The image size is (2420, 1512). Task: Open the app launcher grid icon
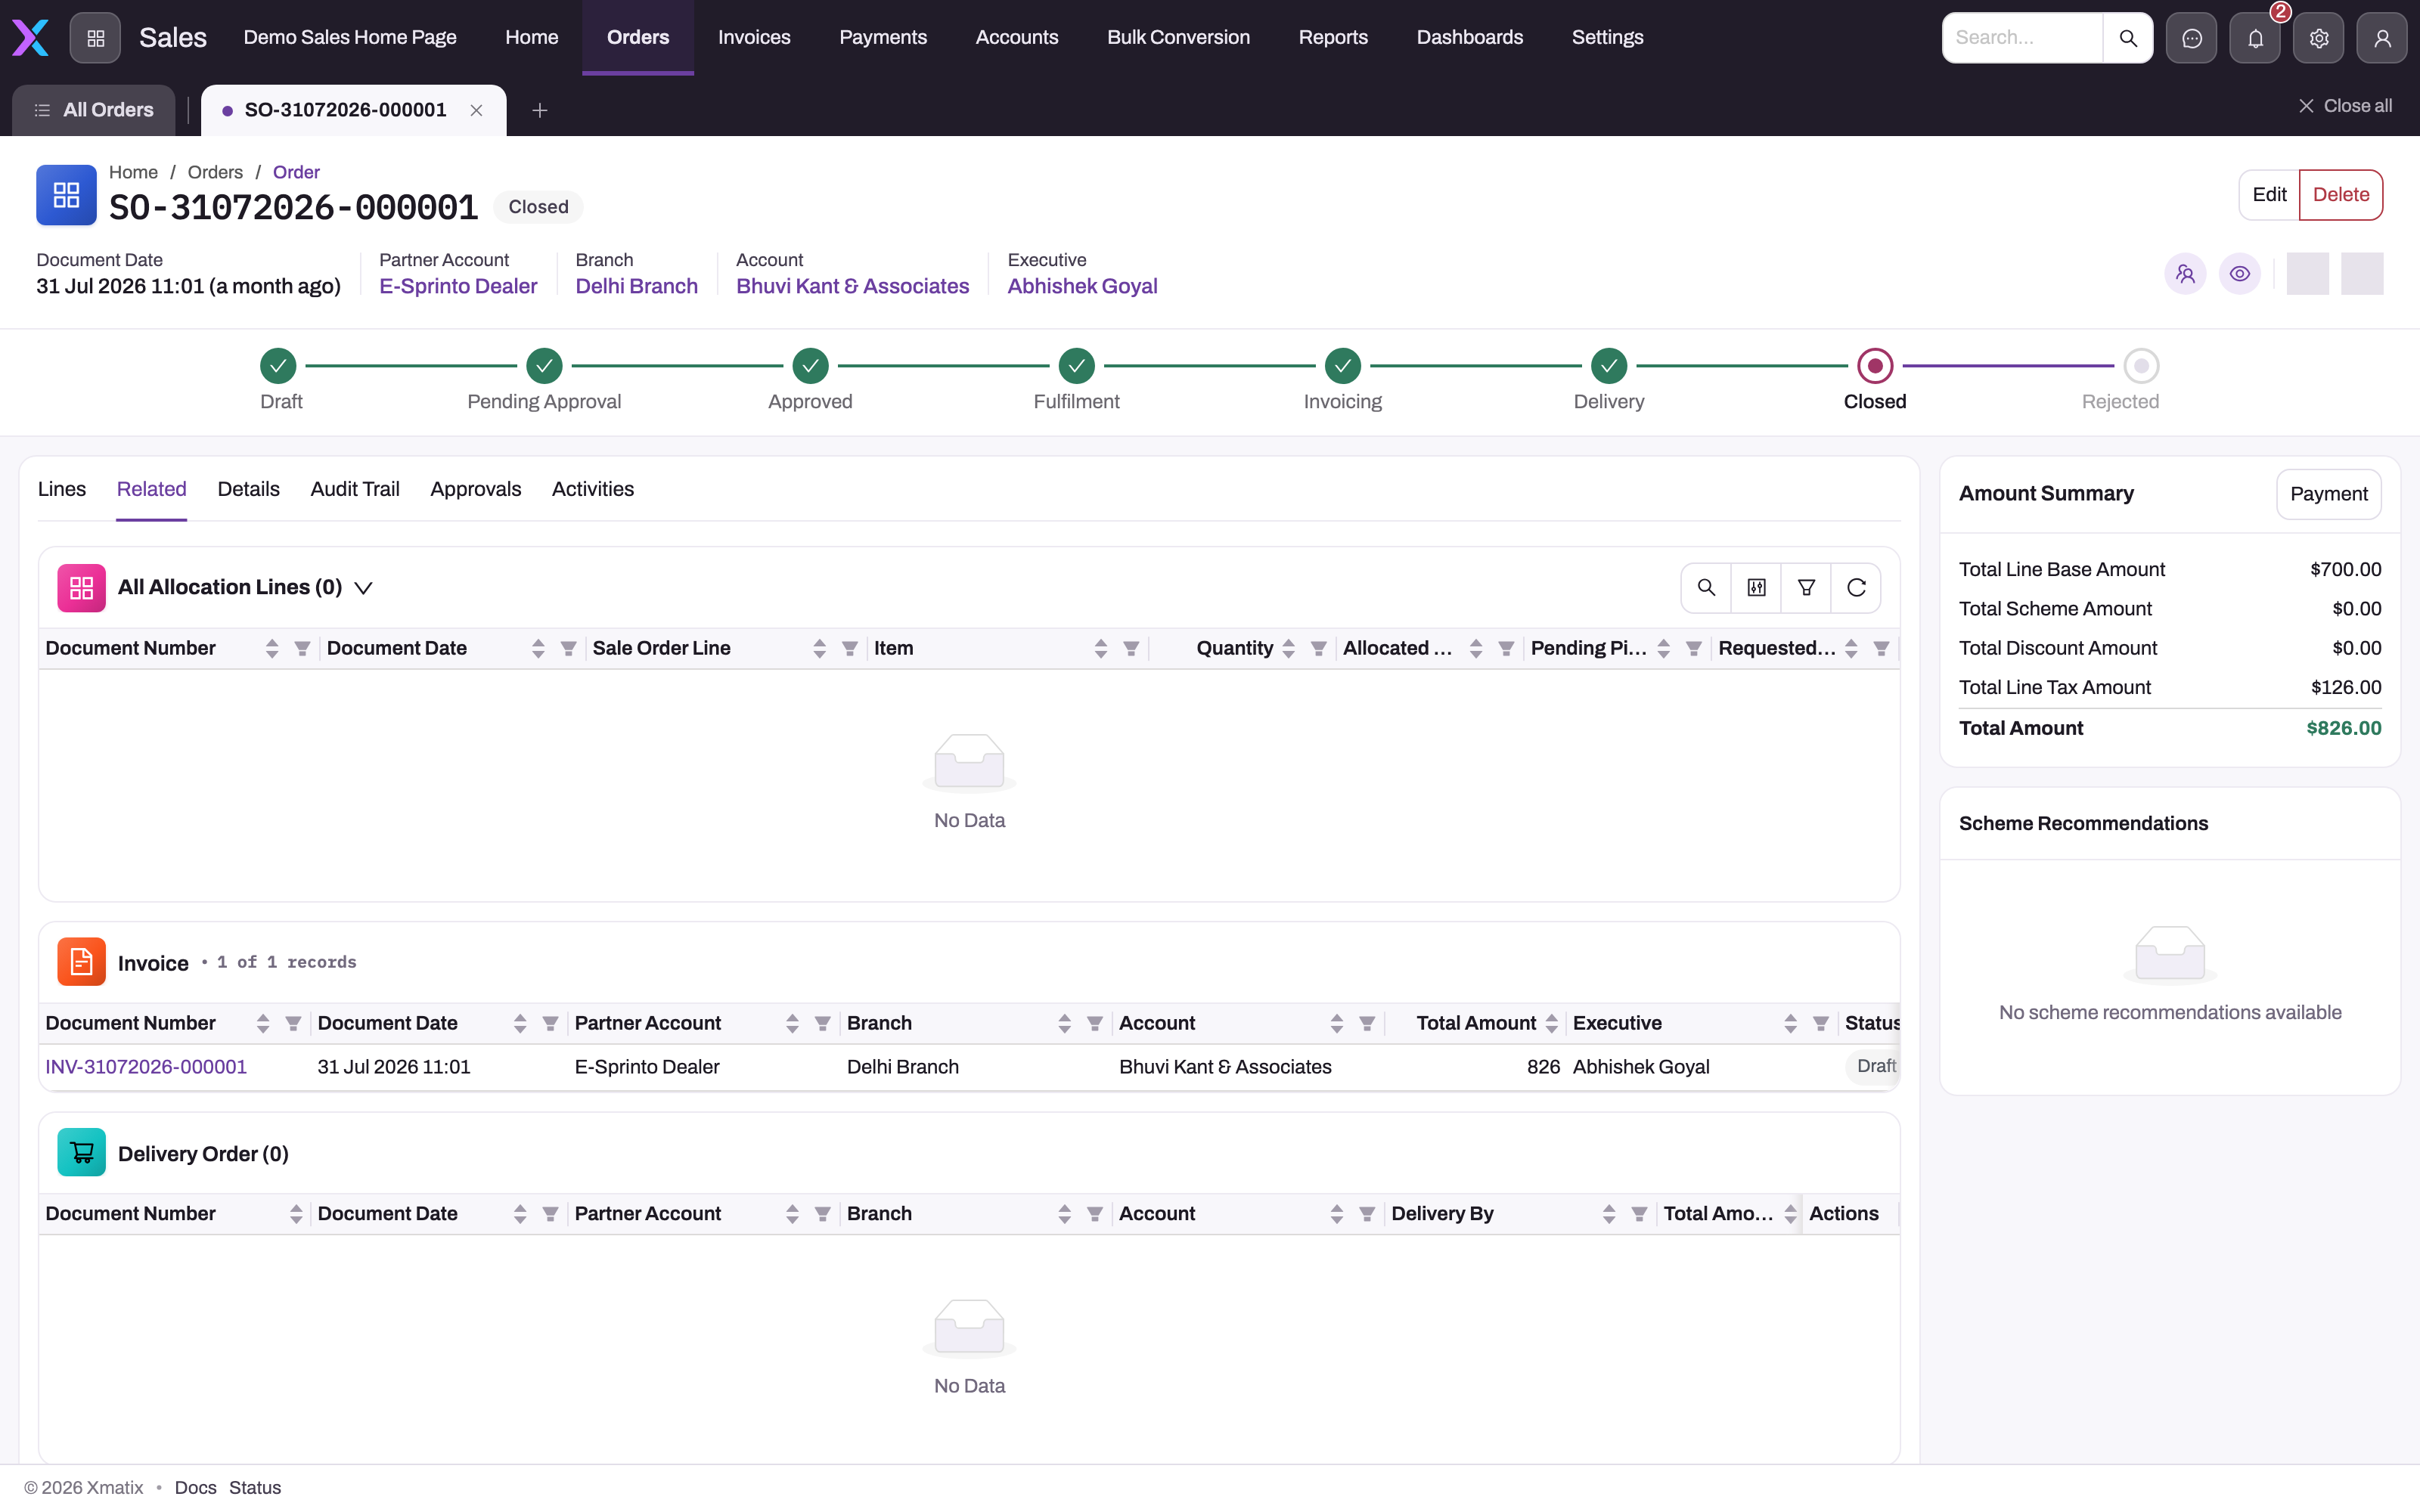96,38
